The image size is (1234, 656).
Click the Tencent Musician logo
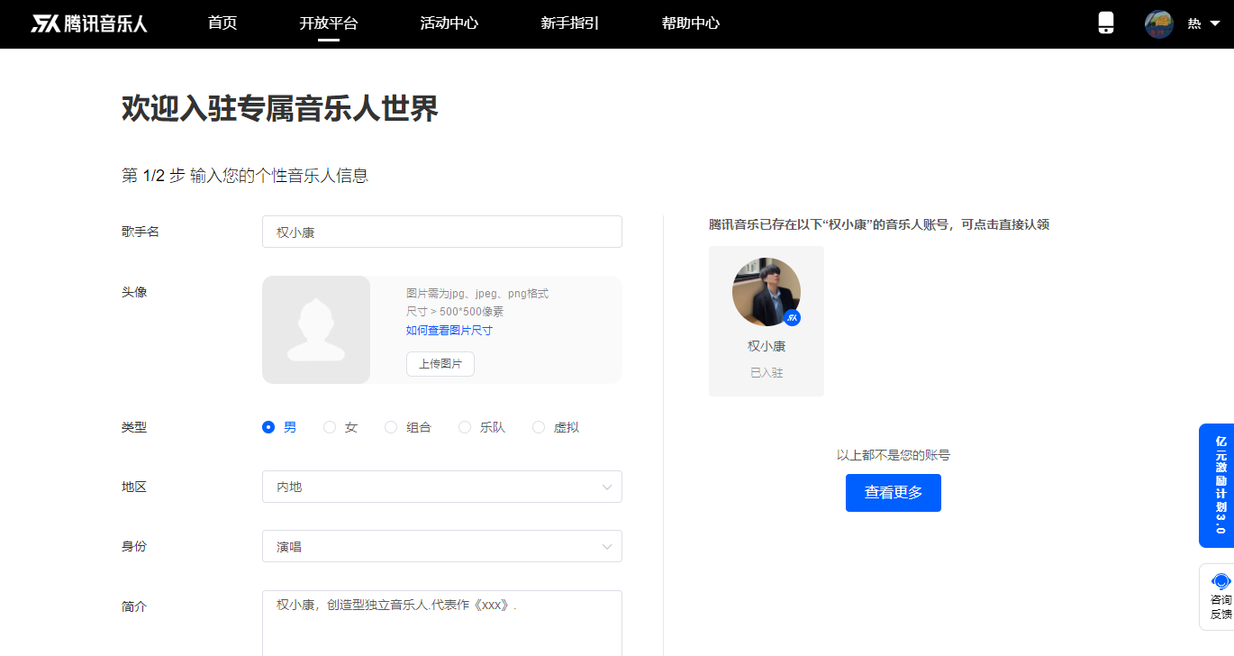89,23
